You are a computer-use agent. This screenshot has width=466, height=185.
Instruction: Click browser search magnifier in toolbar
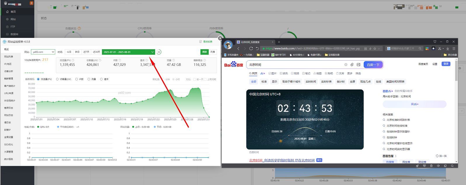pyautogui.click(x=420, y=49)
